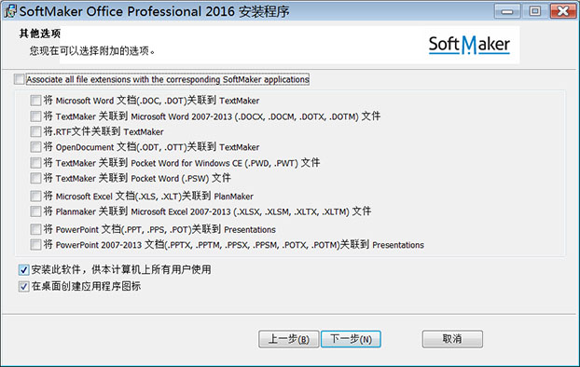Screen dimensions: 580x367
Task: Minimize the installer window
Action: 507,11
